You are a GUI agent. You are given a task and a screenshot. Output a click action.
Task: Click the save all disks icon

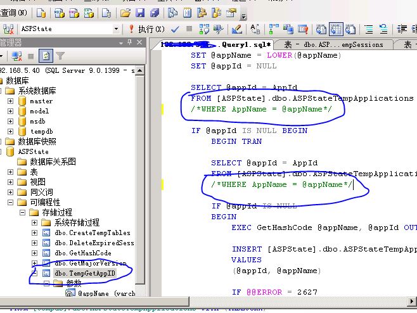154,12
